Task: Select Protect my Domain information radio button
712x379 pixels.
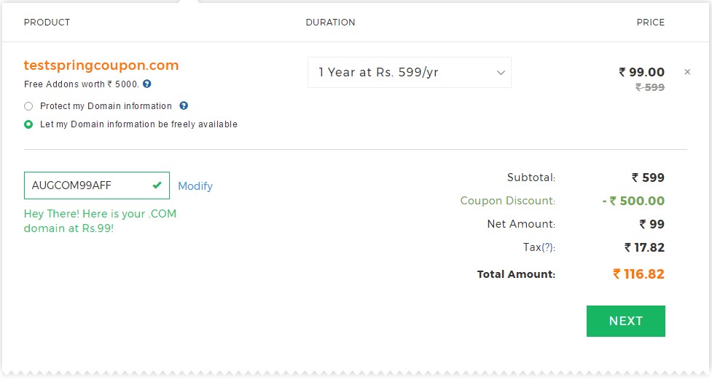Action: pyautogui.click(x=28, y=106)
